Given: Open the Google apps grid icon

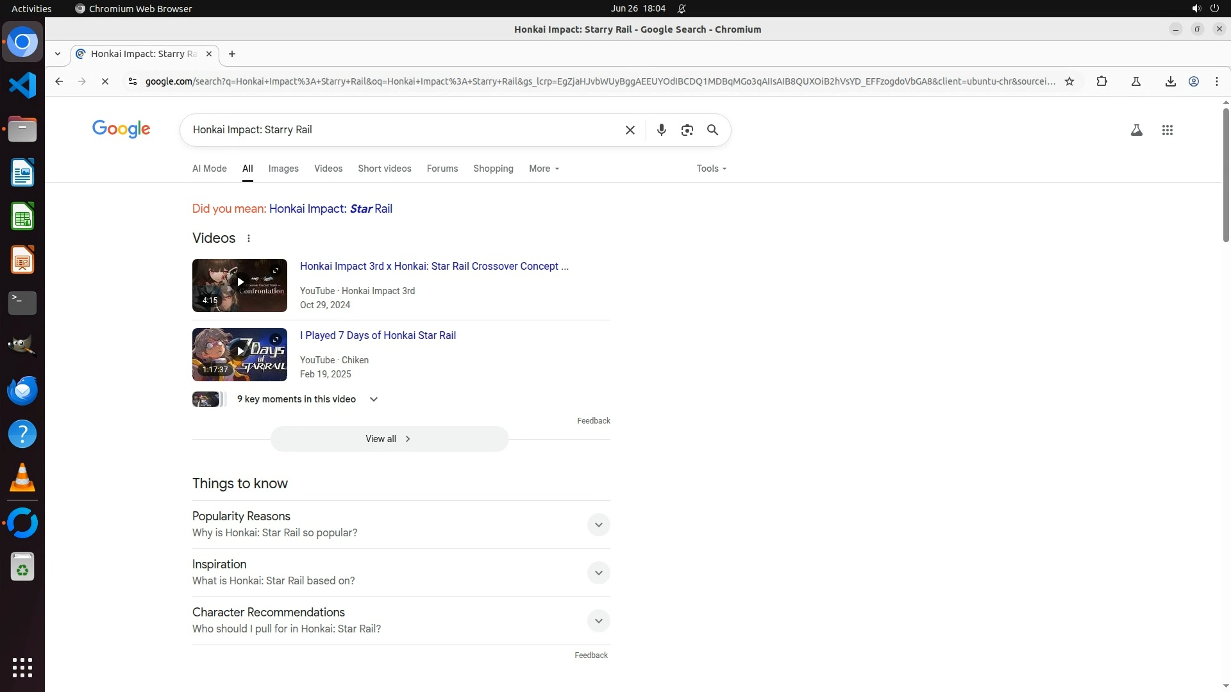Looking at the screenshot, I should point(1167,130).
